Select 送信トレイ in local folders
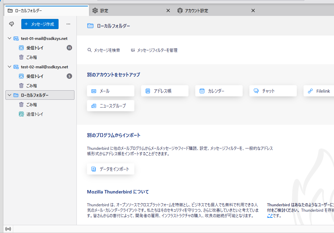This screenshot has height=233, width=334. pyautogui.click(x=35, y=114)
